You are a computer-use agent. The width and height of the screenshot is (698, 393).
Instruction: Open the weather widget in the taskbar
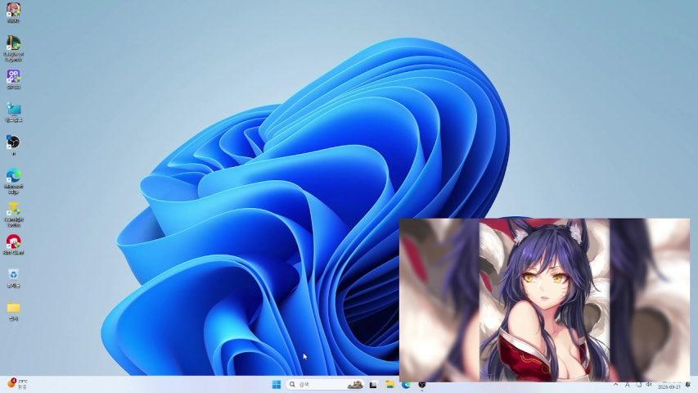(17, 384)
